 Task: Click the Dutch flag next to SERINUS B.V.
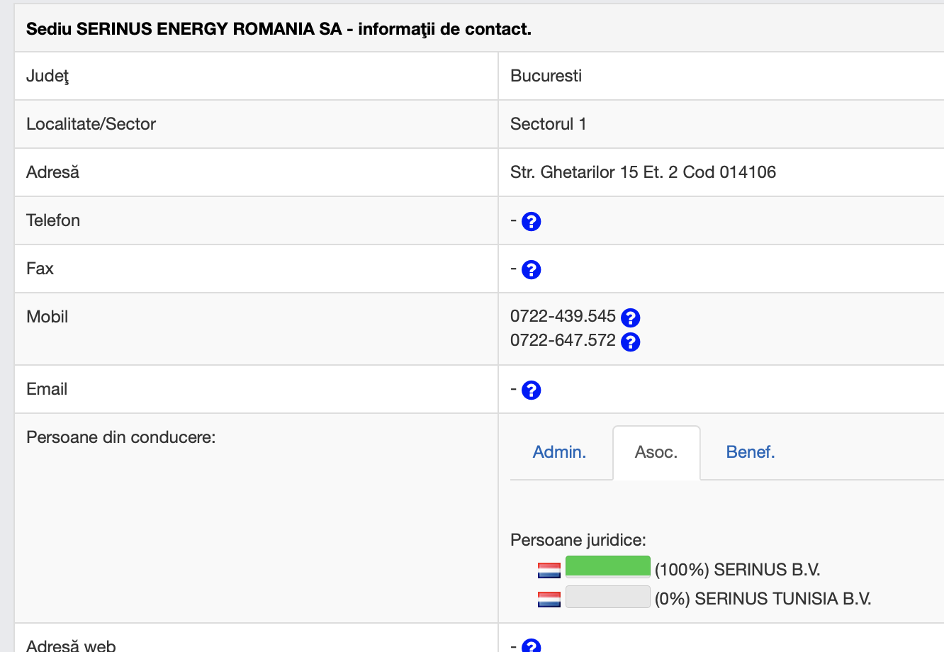click(549, 570)
